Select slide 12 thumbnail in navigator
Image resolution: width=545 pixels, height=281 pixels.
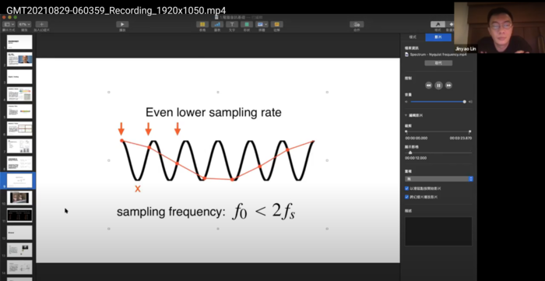(19, 233)
